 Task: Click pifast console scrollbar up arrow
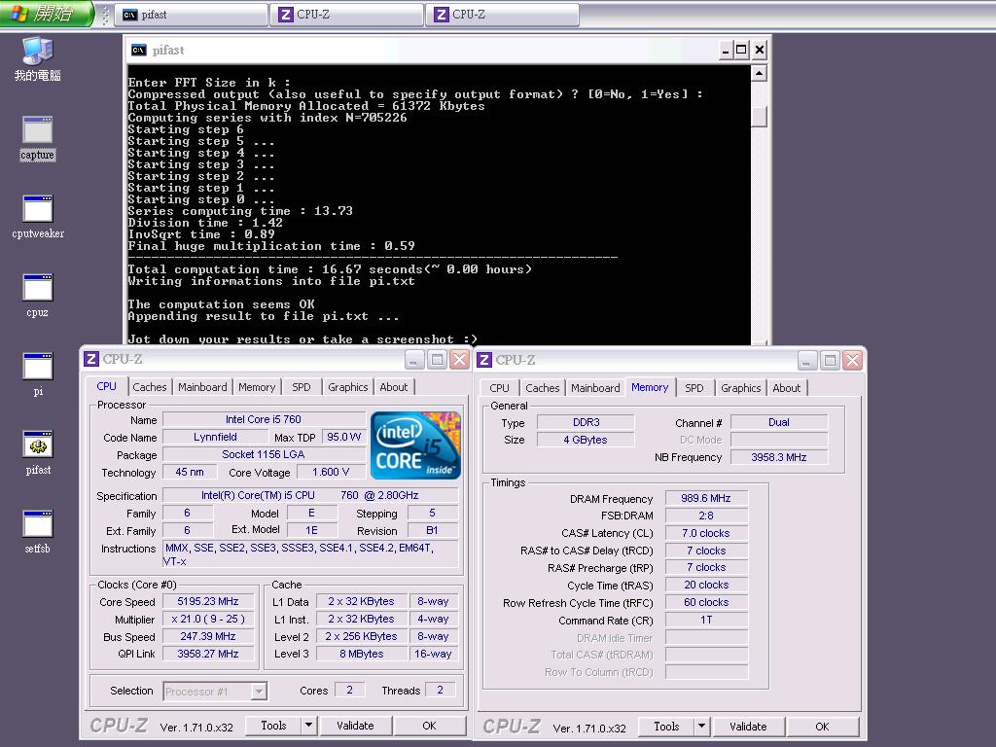click(759, 74)
